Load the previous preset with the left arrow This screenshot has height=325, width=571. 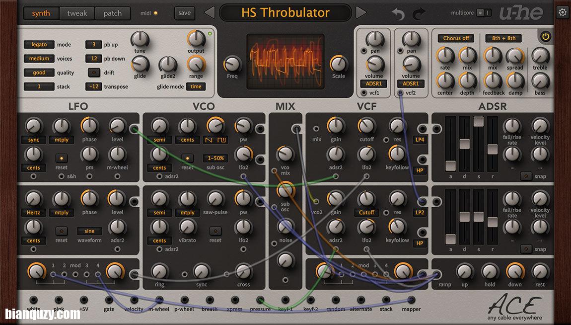(x=210, y=13)
